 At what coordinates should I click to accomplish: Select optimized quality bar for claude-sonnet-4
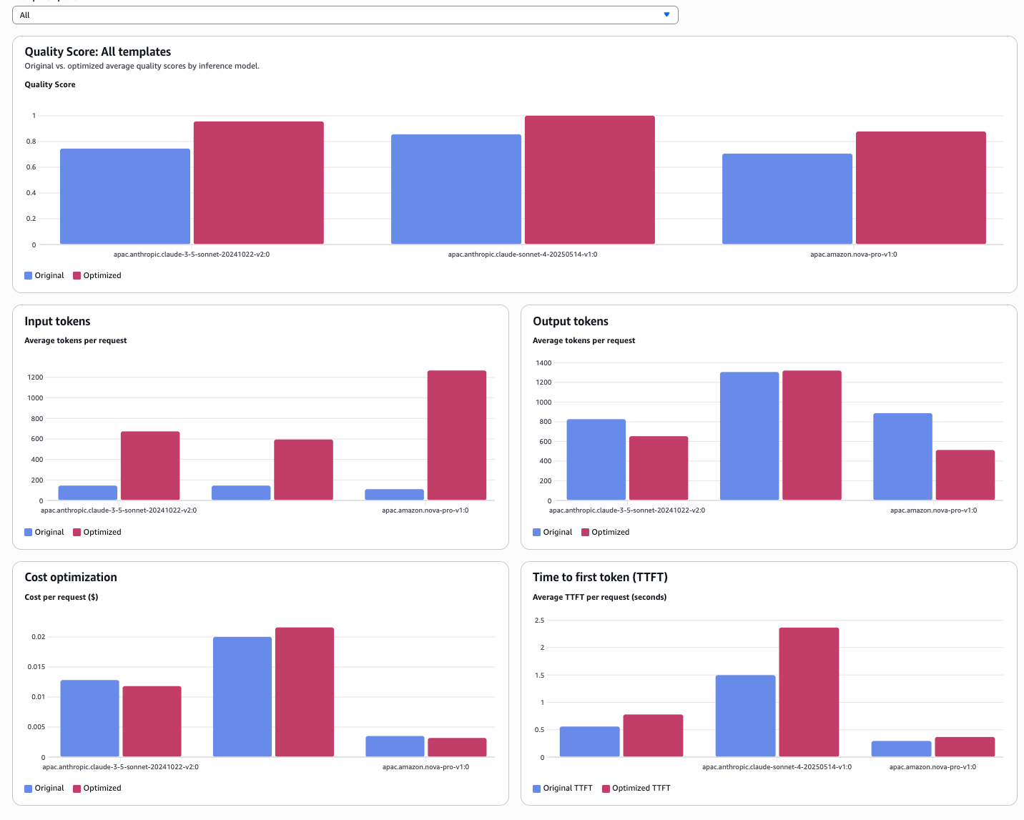590,180
